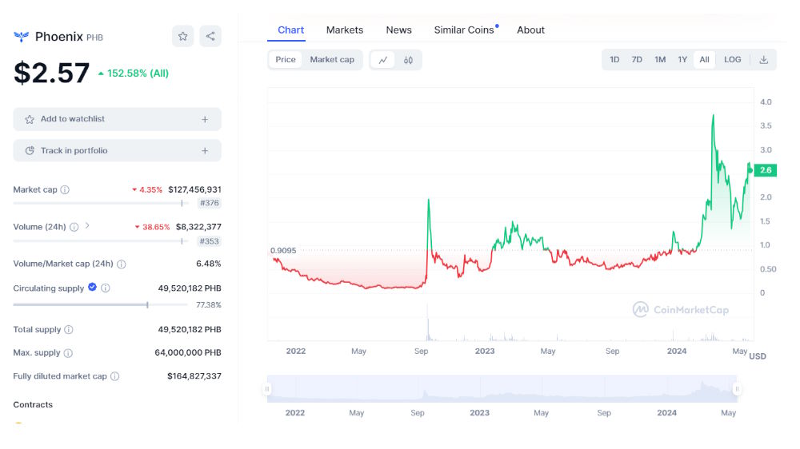Open the Chart tab
The height and width of the screenshot is (449, 800).
coord(291,30)
